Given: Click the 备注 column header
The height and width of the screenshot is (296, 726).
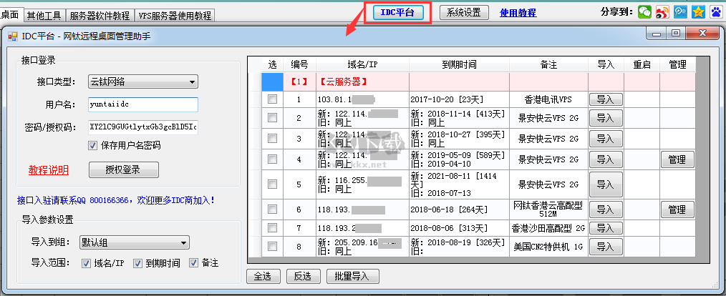Looking at the screenshot, I should pyautogui.click(x=548, y=65).
